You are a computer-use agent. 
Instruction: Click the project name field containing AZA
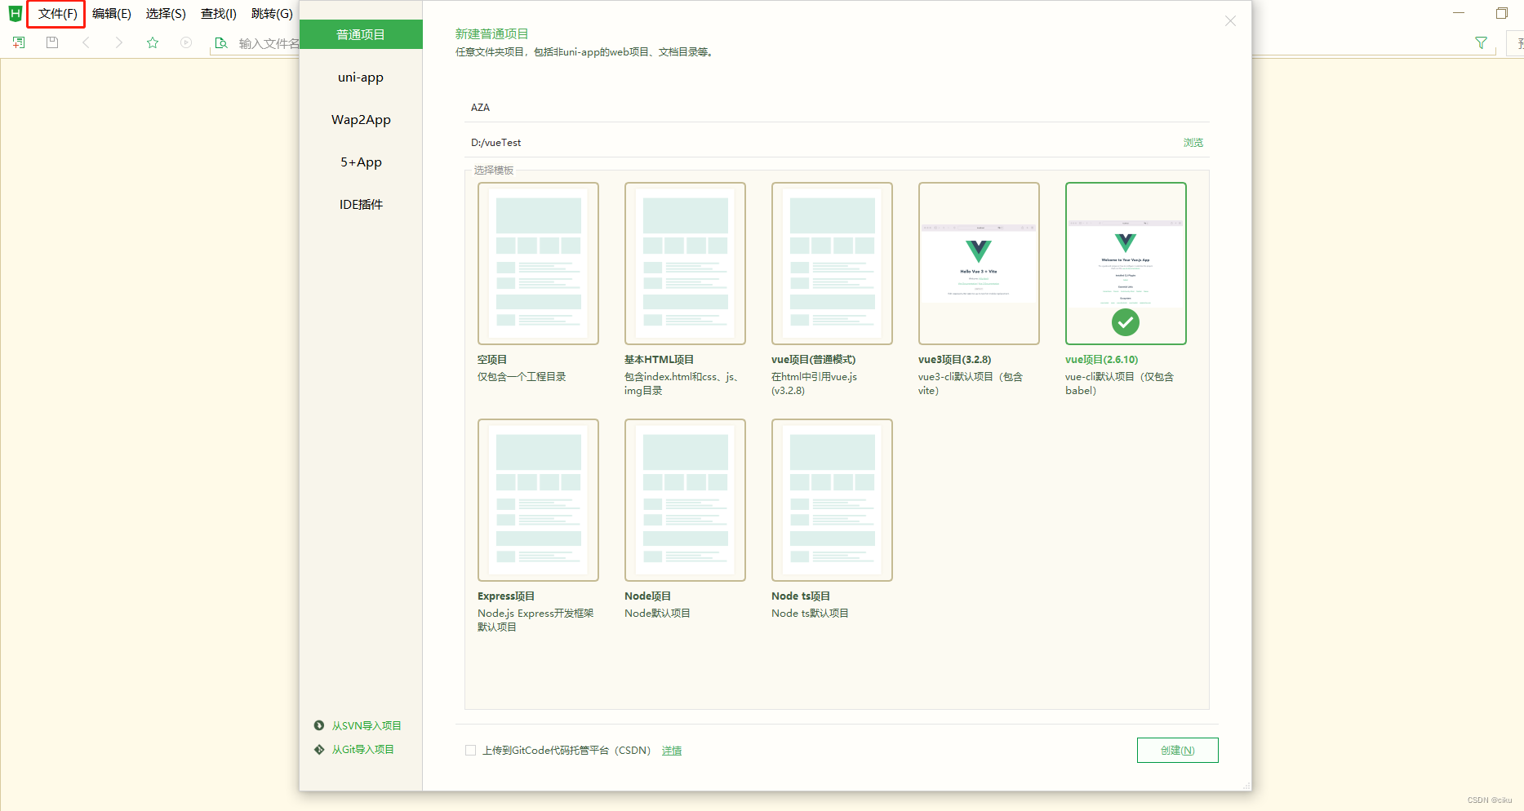(837, 108)
